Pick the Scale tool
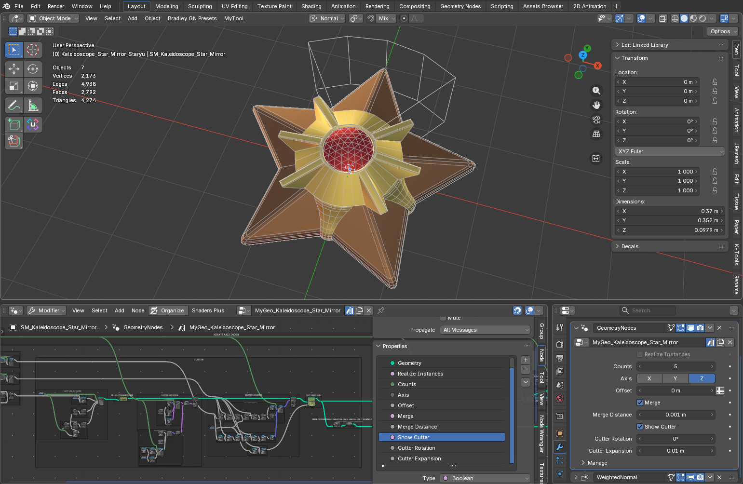Viewport: 743px width, 484px height. click(x=14, y=86)
